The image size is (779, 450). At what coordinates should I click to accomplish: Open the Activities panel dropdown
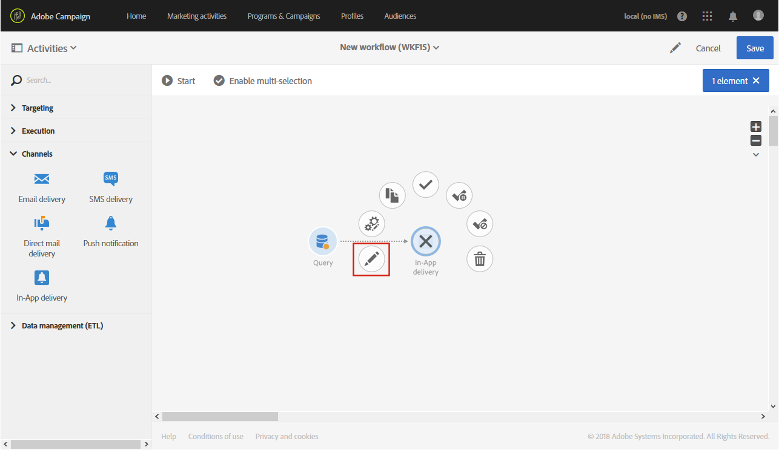click(44, 48)
